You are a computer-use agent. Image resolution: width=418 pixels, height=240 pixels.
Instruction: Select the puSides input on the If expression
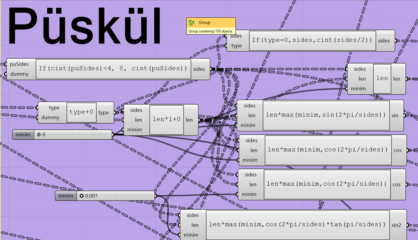point(19,64)
